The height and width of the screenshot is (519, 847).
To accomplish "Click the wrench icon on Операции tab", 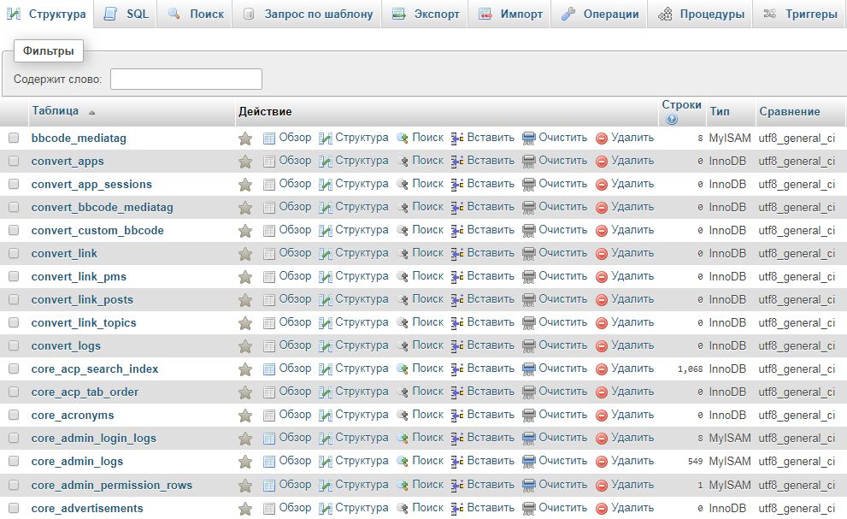I will 568,14.
